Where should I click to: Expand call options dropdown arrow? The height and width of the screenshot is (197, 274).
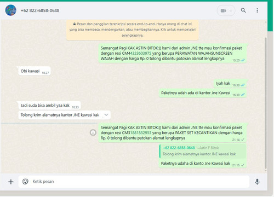tap(231, 11)
